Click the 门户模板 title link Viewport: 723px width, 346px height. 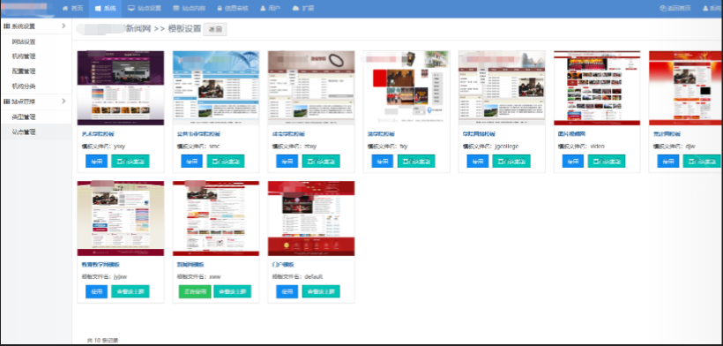283,264
